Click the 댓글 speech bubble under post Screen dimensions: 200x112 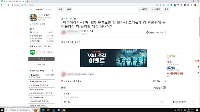[x=74, y=81]
